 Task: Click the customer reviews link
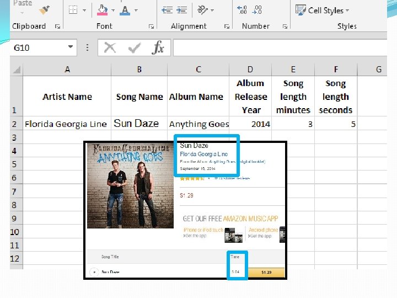click(232, 178)
